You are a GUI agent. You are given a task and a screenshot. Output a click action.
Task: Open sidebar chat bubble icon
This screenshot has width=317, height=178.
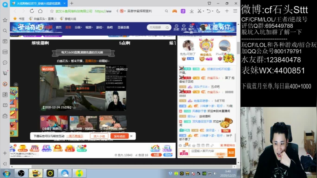click(x=5, y=63)
